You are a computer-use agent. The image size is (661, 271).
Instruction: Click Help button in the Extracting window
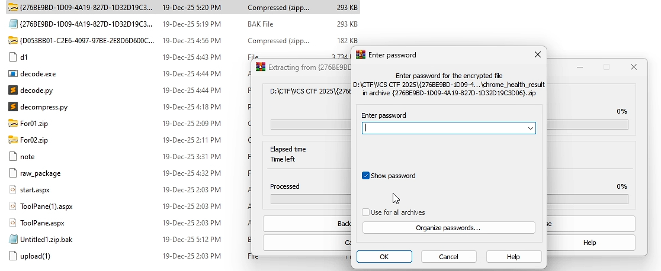pos(590,243)
